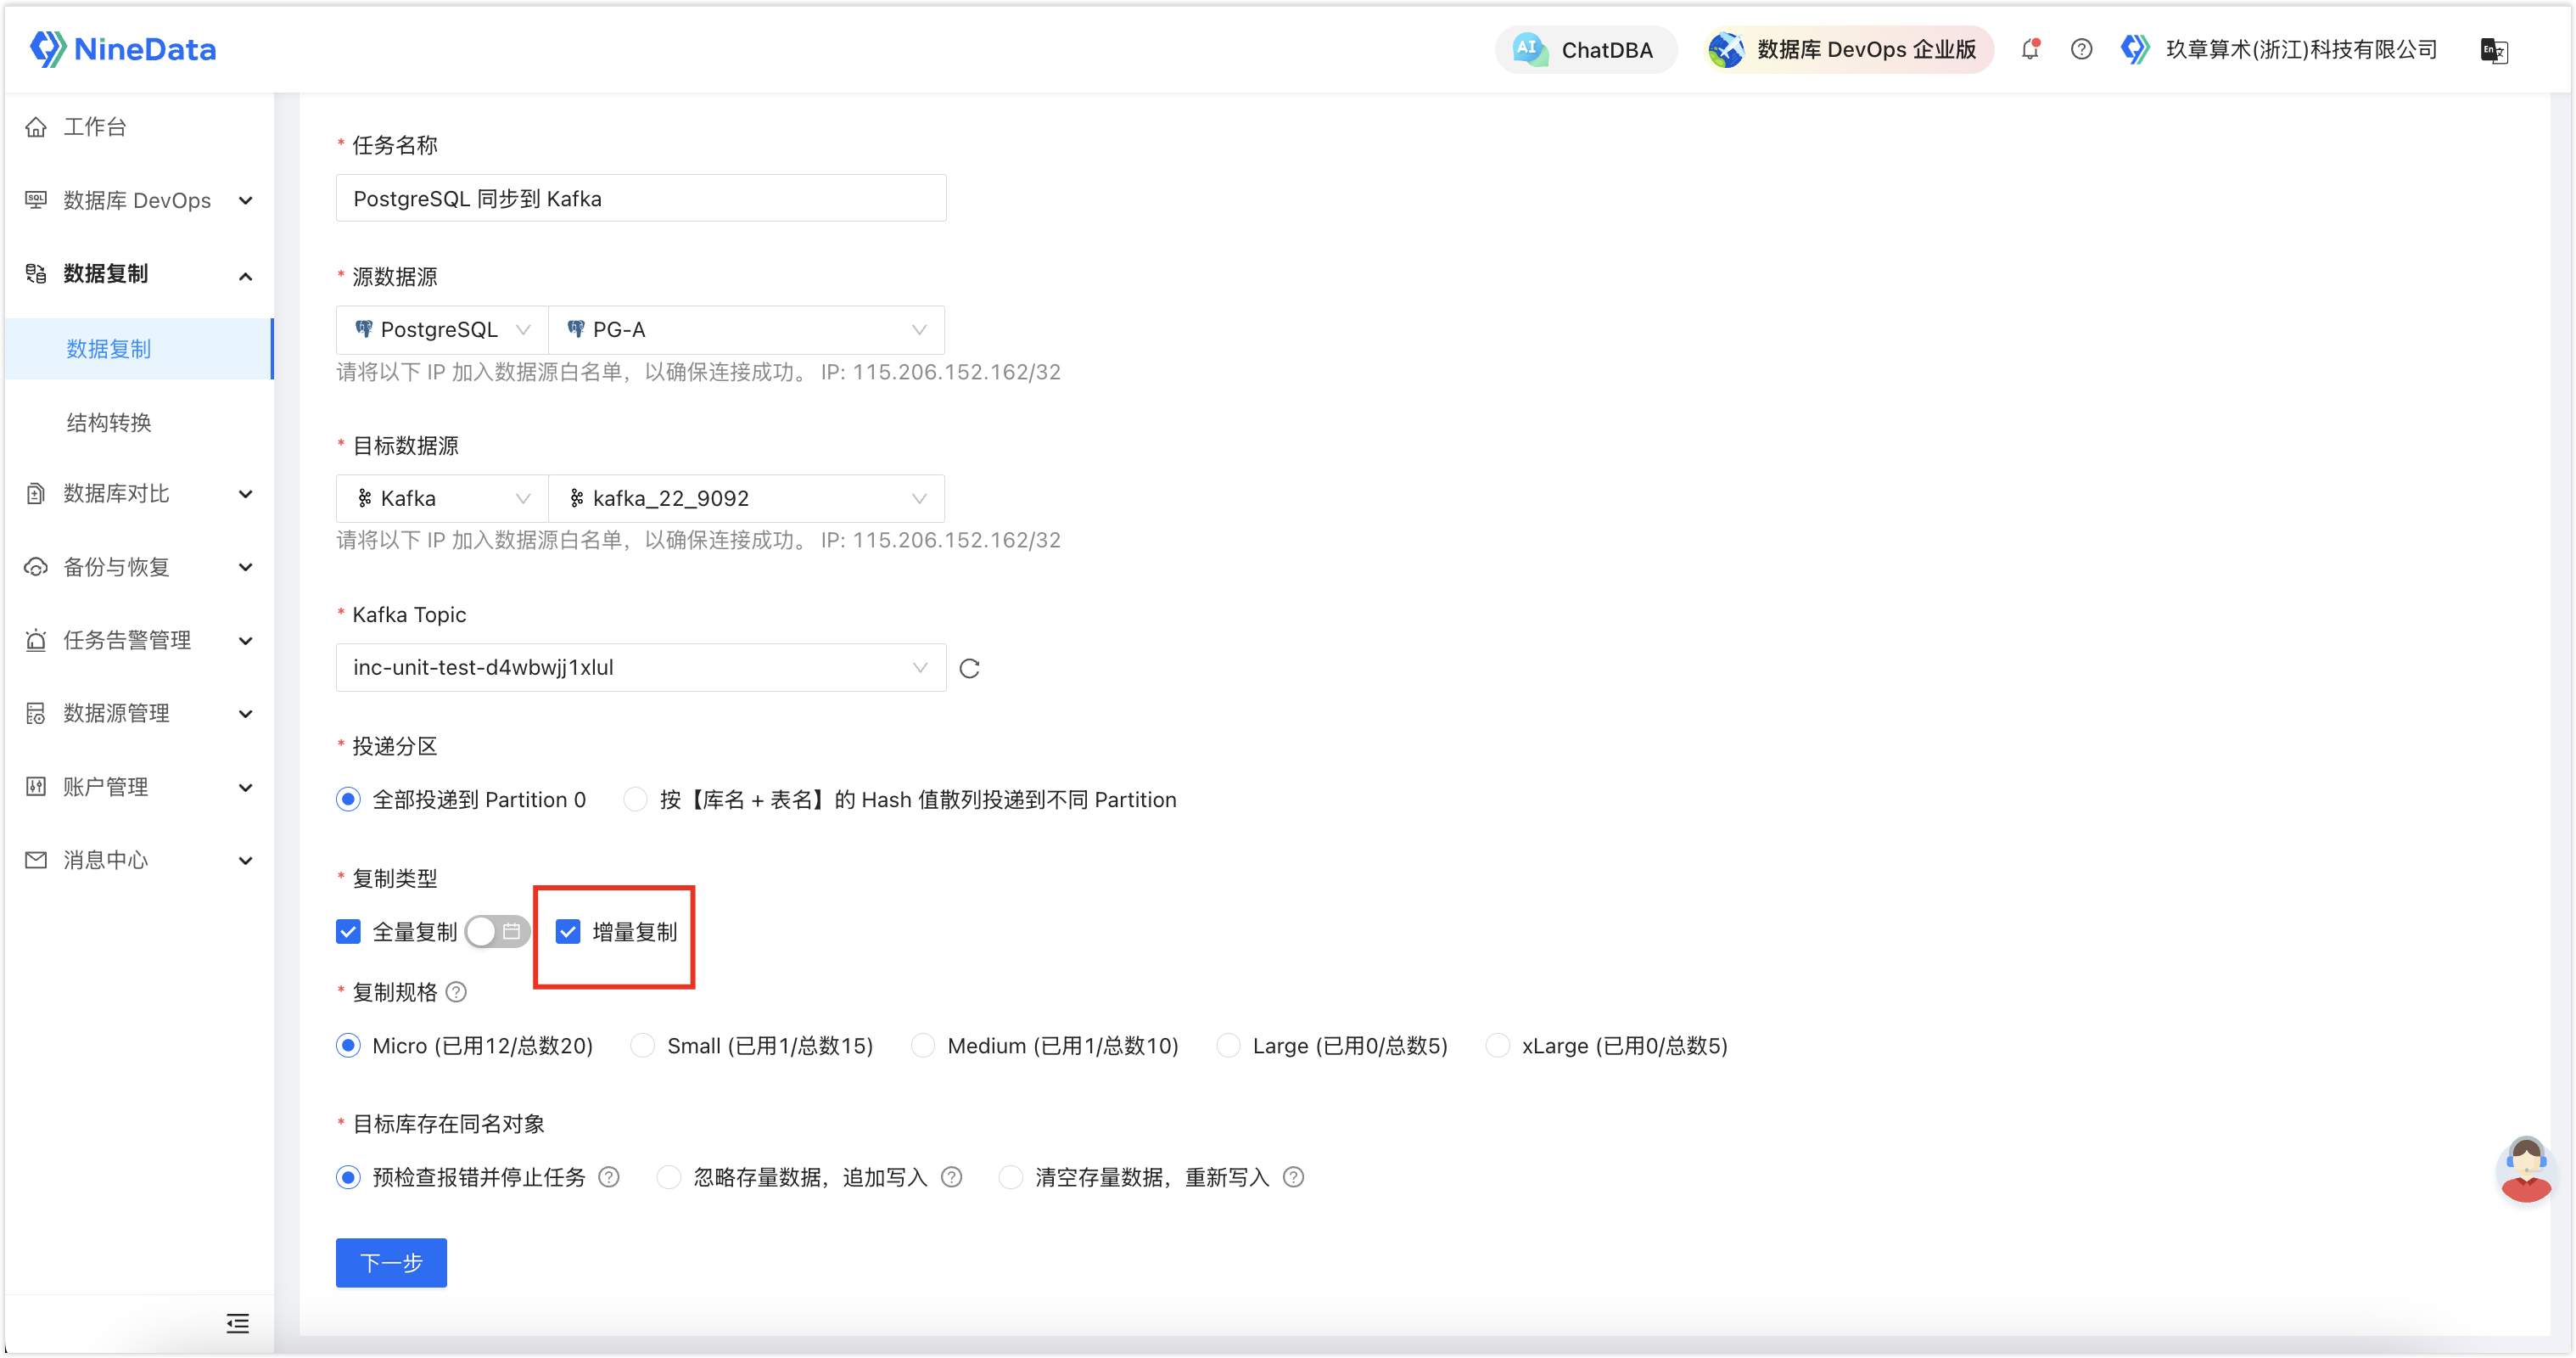Click 备份与恢复 menu label
The width and height of the screenshot is (2576, 1358).
coord(116,567)
